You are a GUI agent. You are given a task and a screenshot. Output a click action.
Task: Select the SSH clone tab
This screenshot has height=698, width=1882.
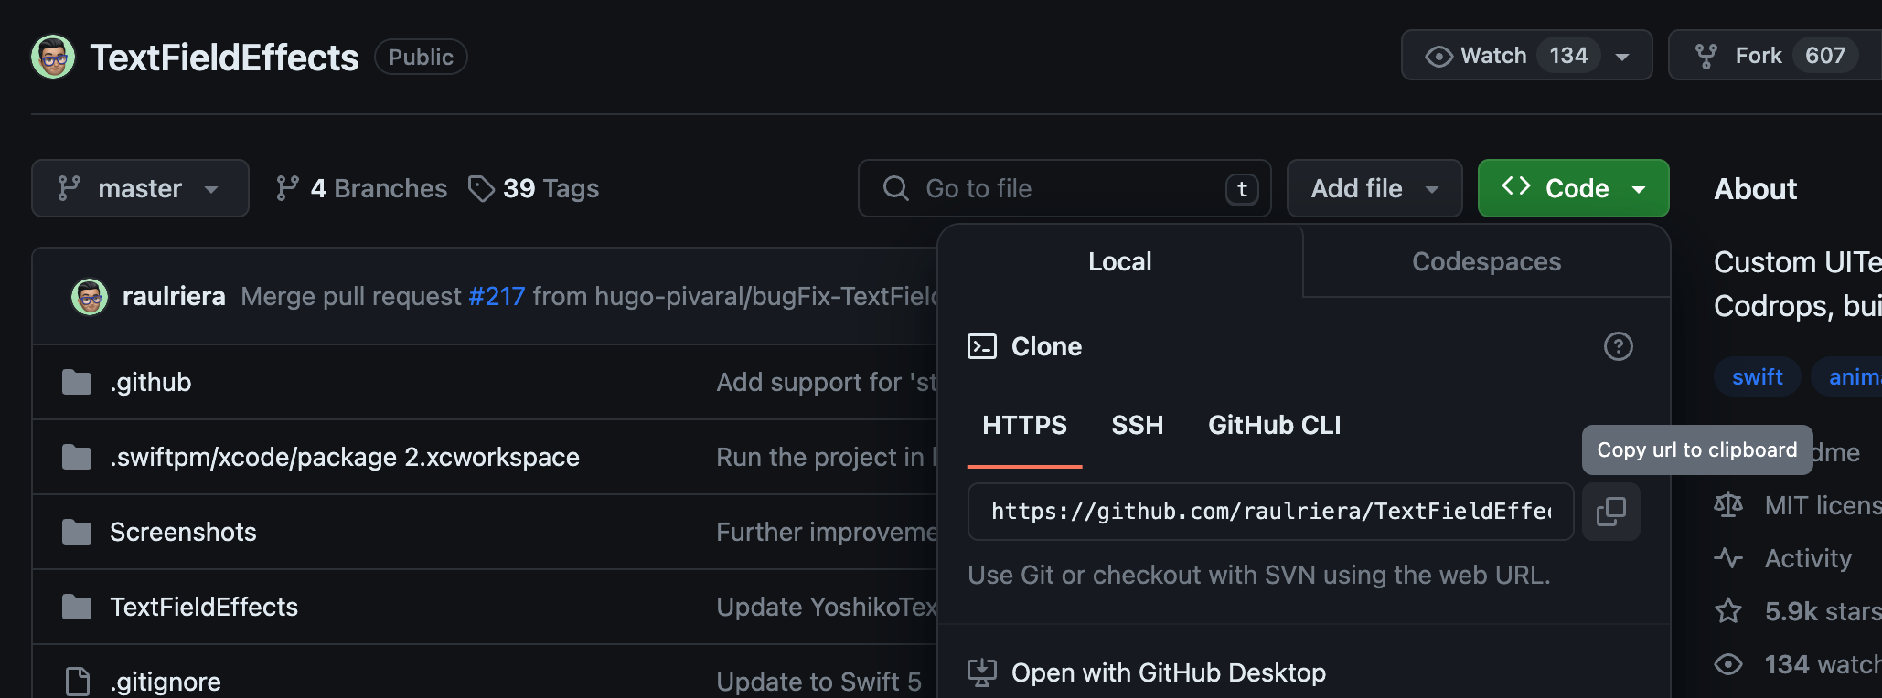point(1138,425)
